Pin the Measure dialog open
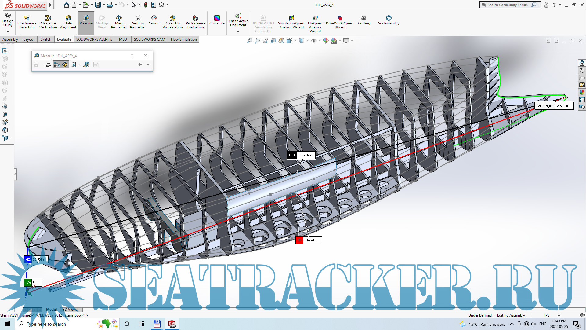Screen dimensions: 586x330 pos(140,64)
